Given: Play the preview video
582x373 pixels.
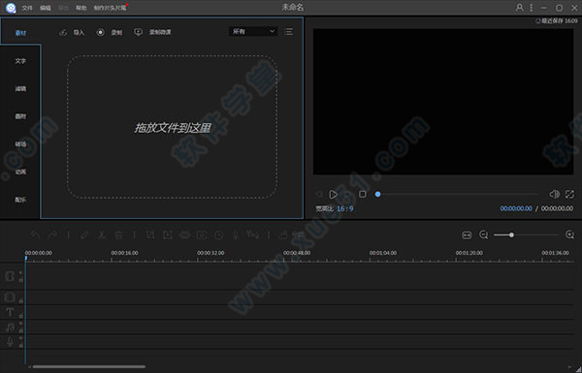Looking at the screenshot, I should click(x=334, y=195).
